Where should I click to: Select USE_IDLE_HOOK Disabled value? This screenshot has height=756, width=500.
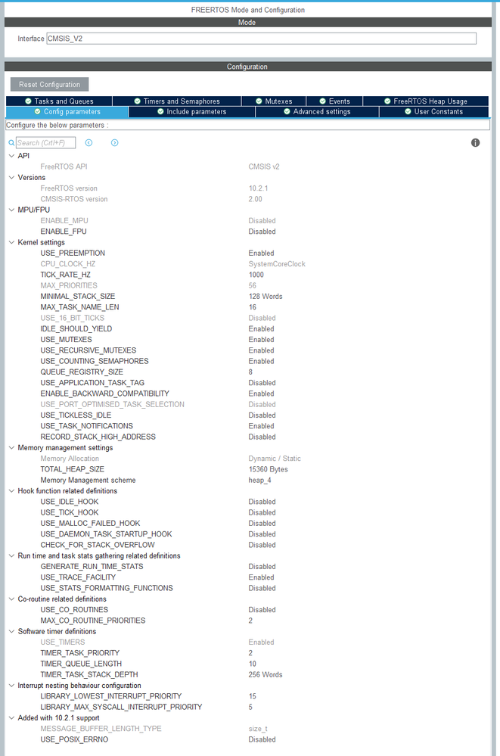click(262, 502)
